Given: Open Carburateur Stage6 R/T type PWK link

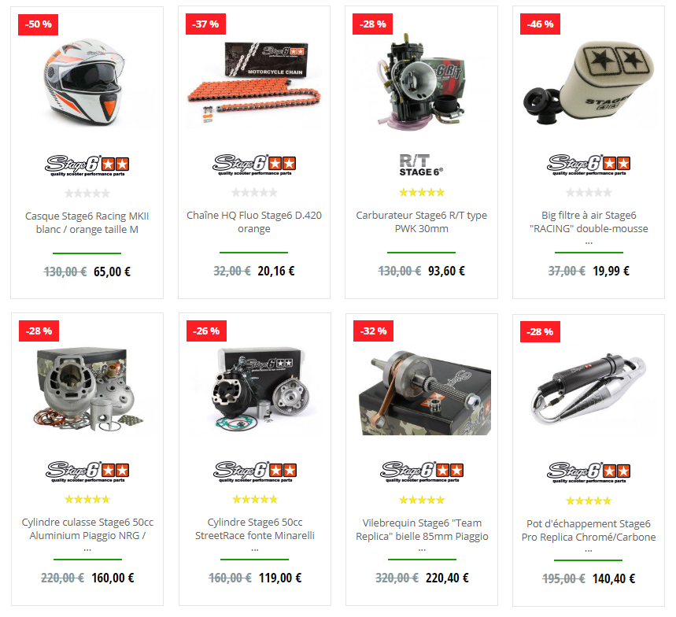Looking at the screenshot, I should click(421, 222).
